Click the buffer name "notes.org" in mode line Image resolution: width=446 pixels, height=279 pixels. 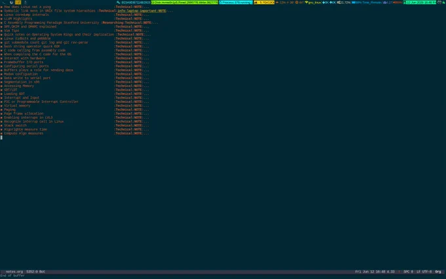coord(14,272)
